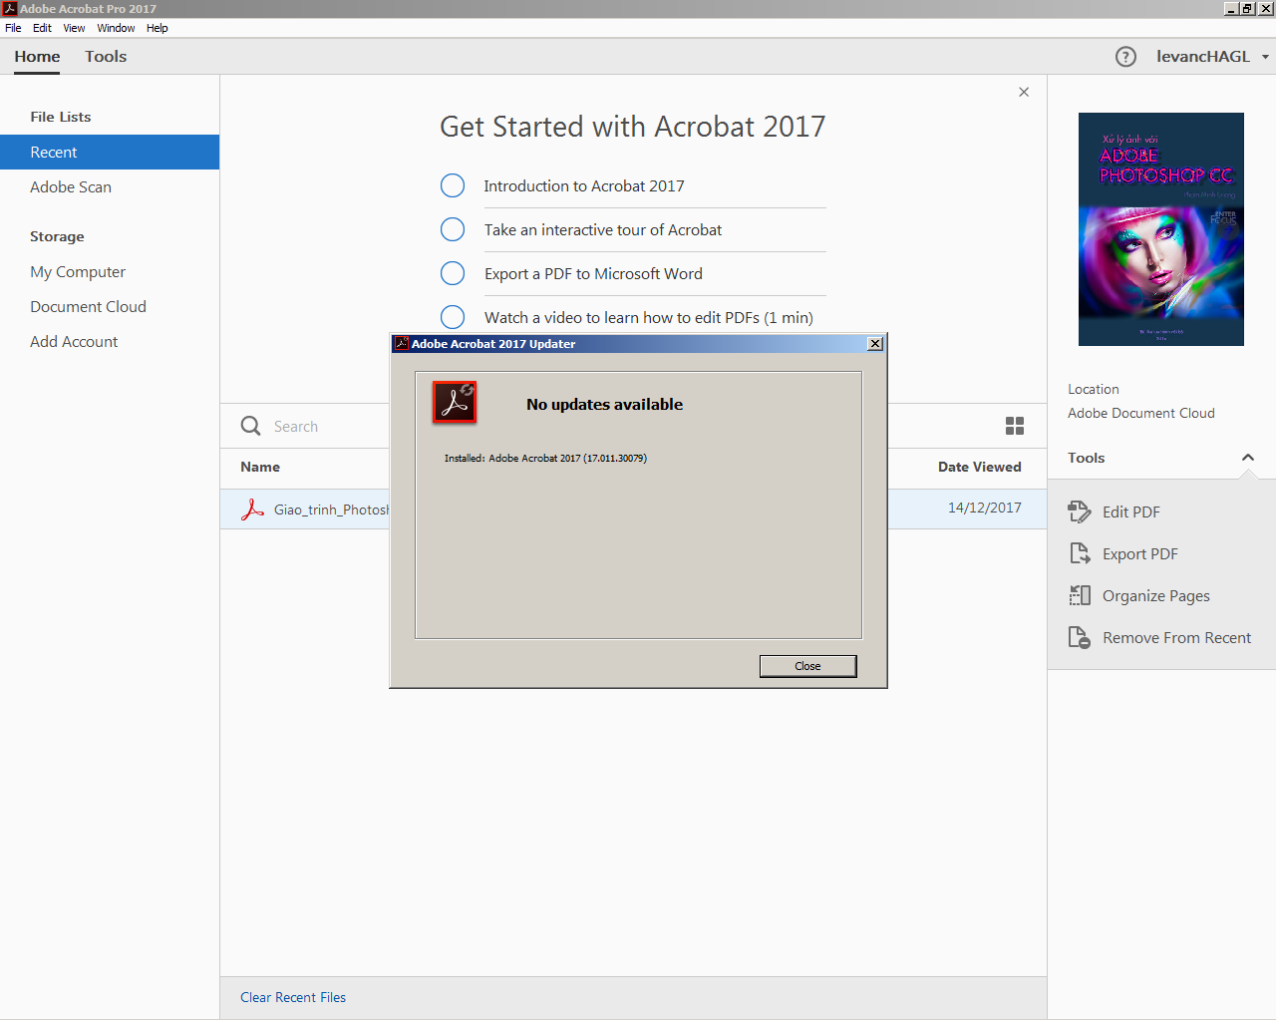Click Acrobat logo in Updater dialog

455,402
